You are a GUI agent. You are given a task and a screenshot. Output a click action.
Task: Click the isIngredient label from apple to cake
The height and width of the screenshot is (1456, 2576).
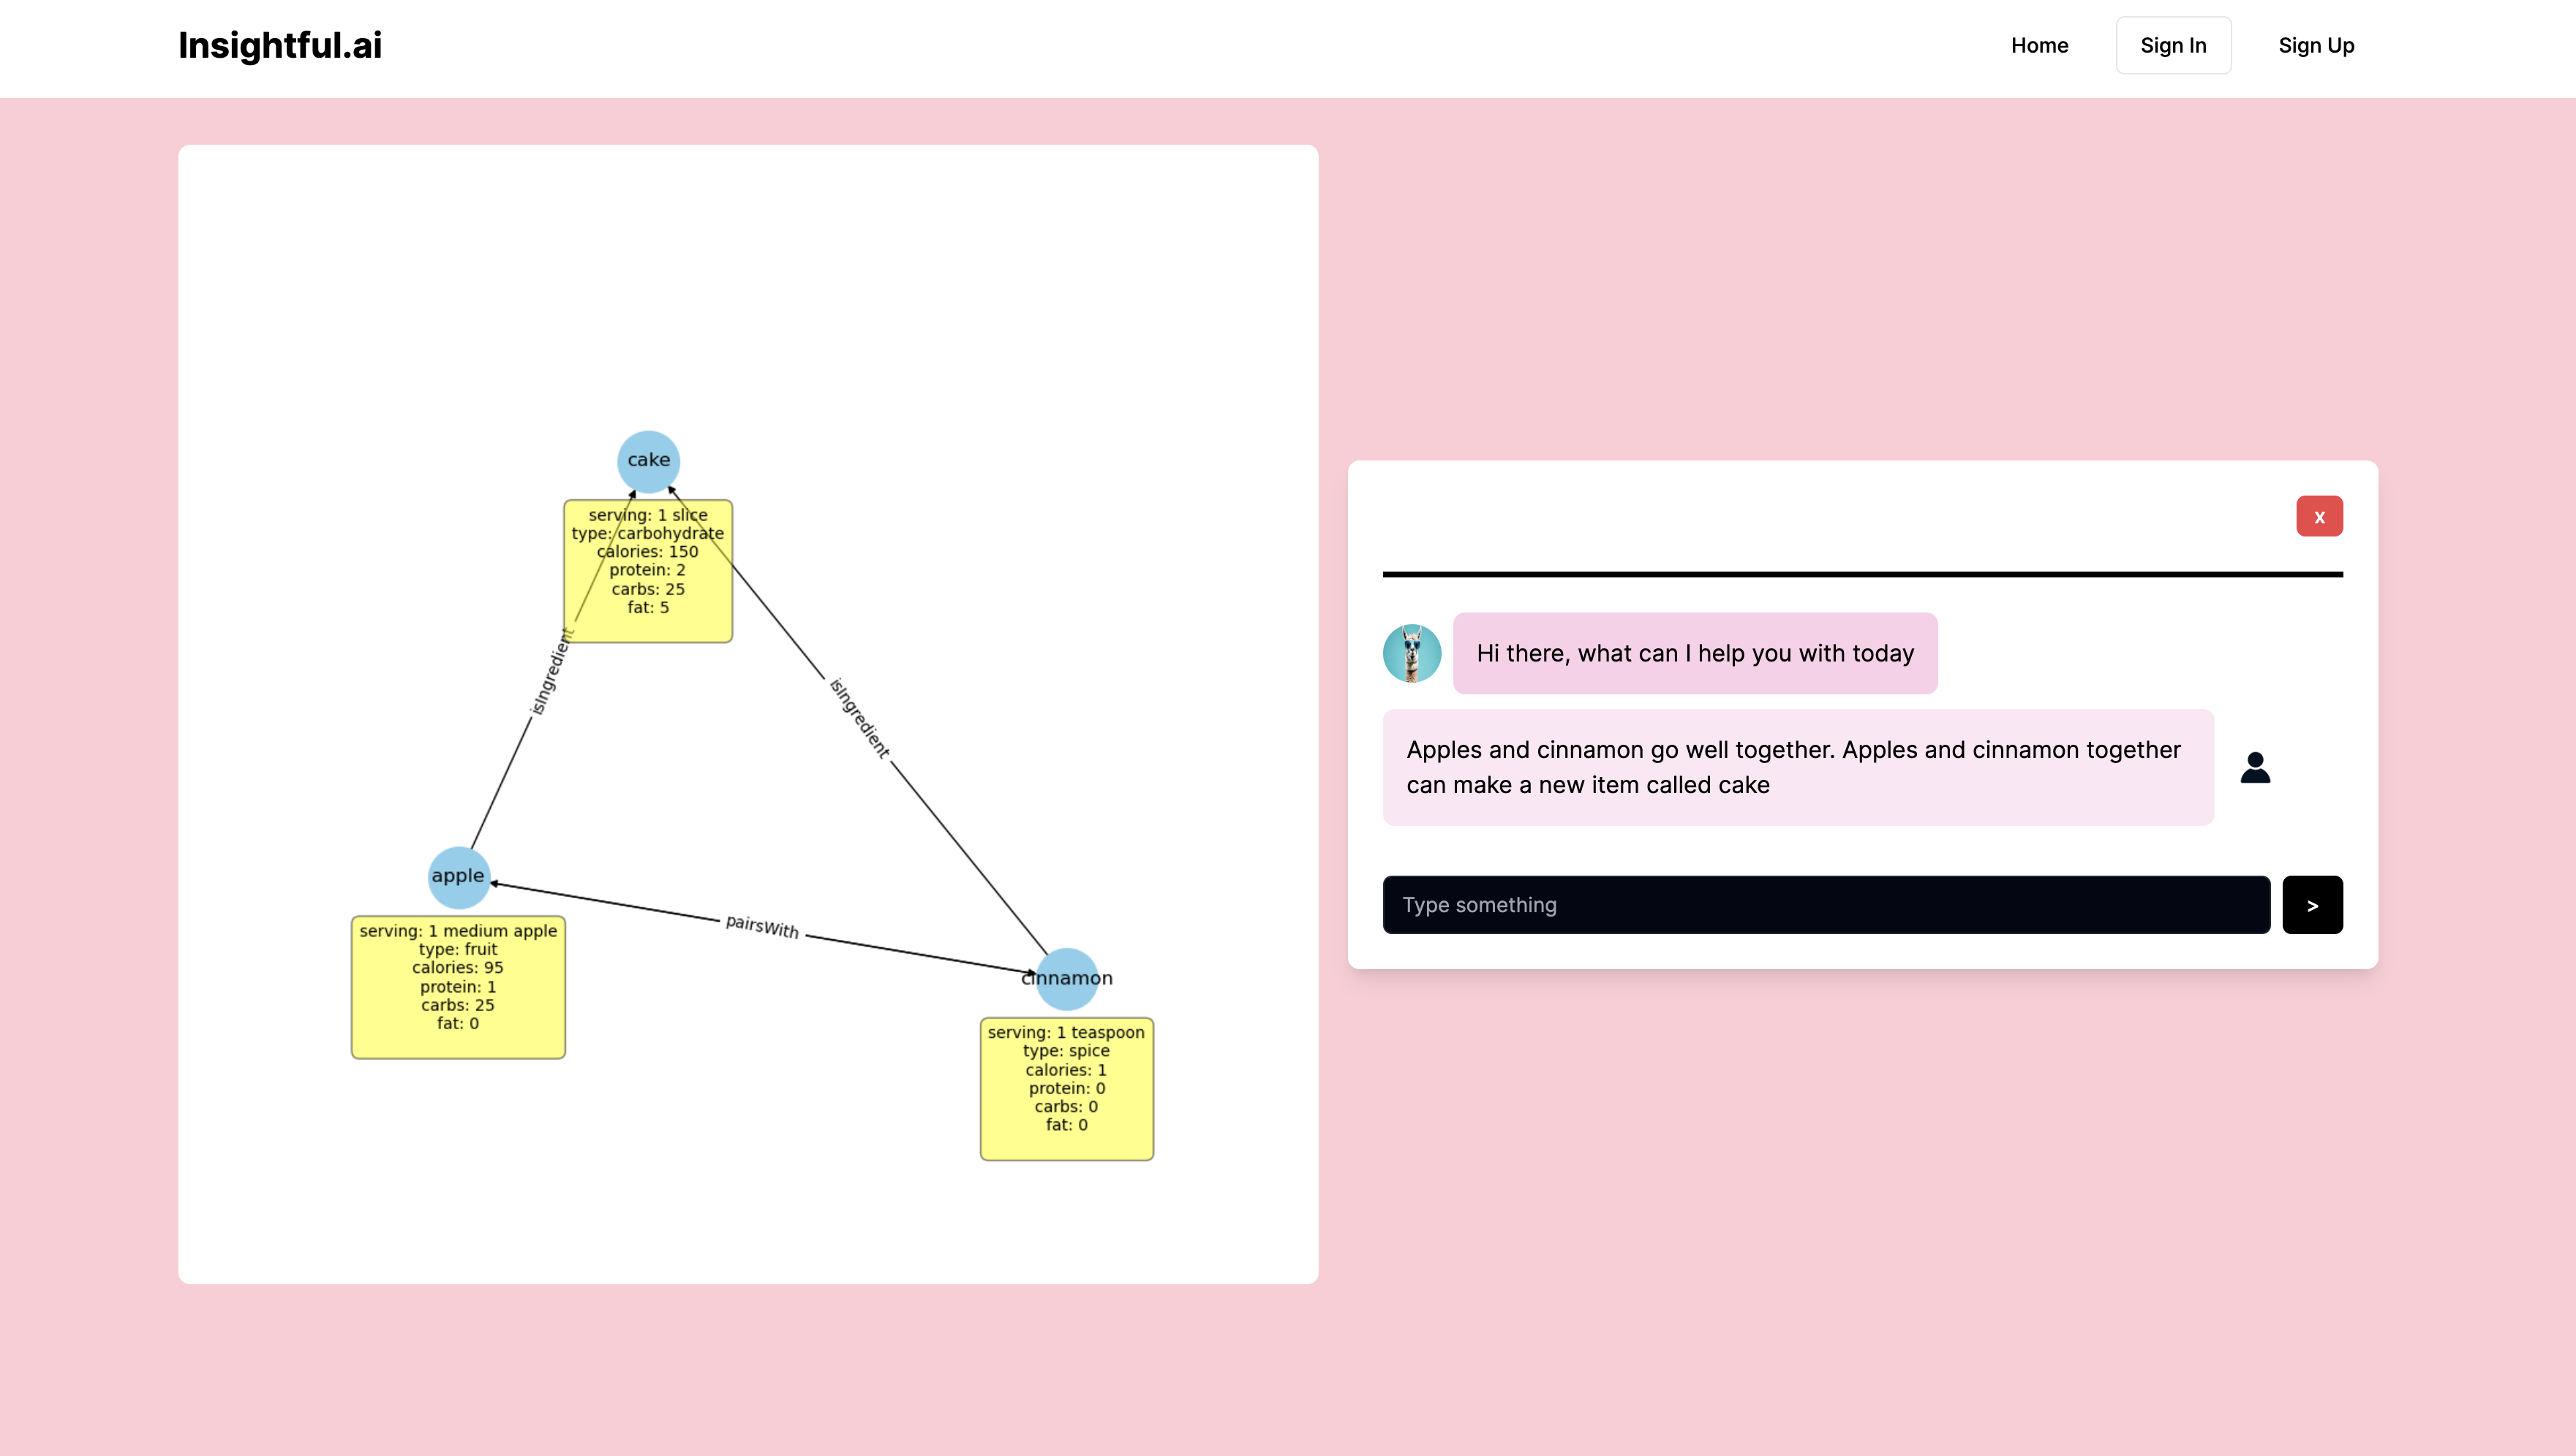pyautogui.click(x=551, y=672)
